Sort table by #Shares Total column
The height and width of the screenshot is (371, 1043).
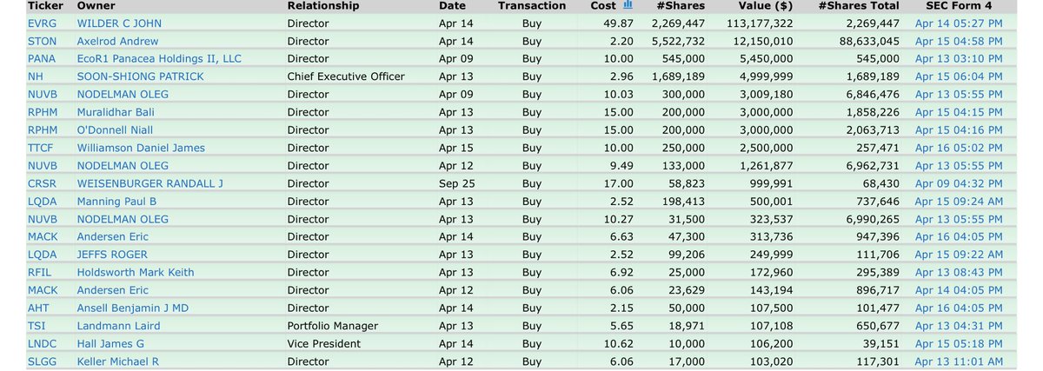860,5
